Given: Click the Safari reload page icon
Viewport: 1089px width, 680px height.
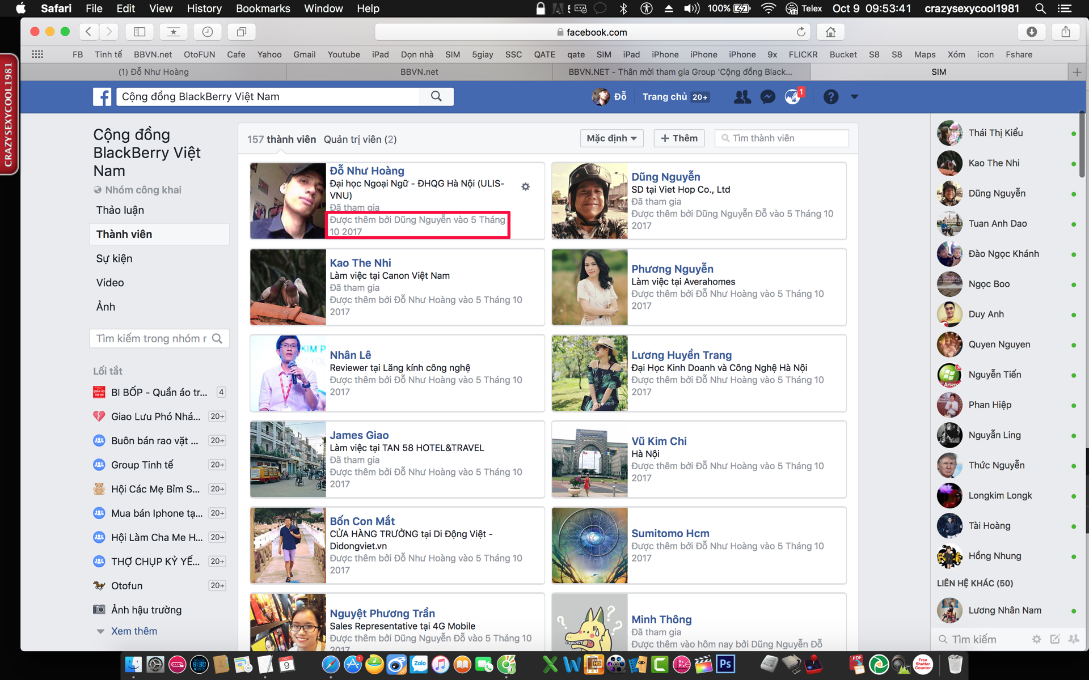Looking at the screenshot, I should (801, 32).
